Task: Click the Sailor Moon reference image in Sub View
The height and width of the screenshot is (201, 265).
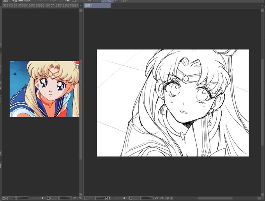Action: click(x=44, y=89)
